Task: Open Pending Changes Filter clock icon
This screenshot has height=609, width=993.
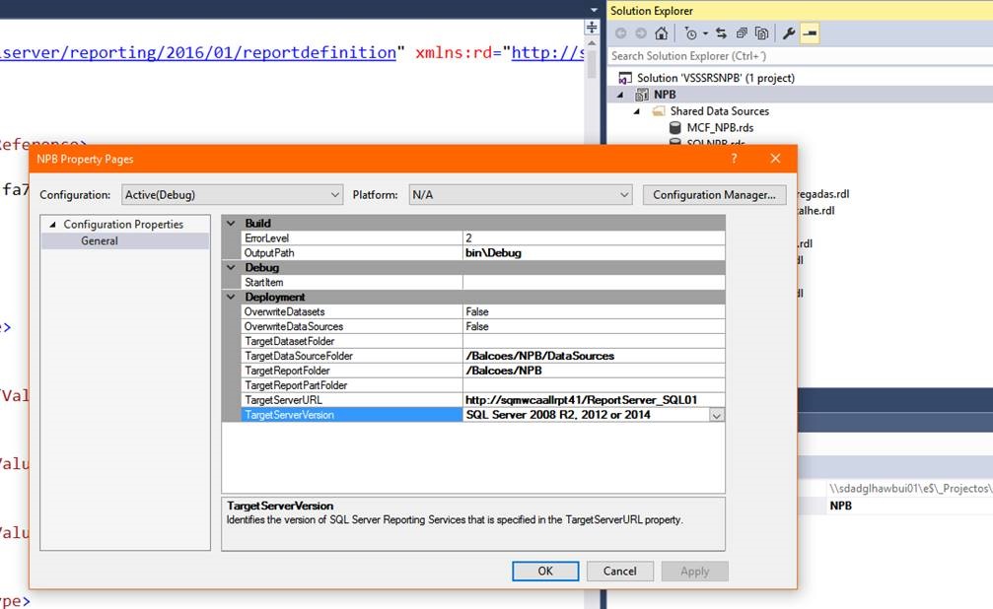Action: [691, 34]
